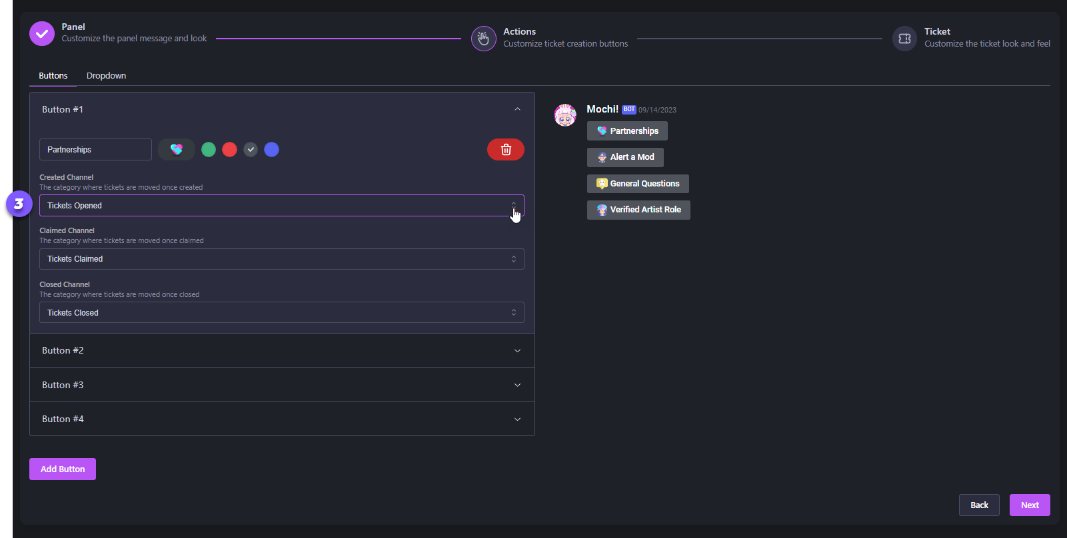Select the green button color

209,150
